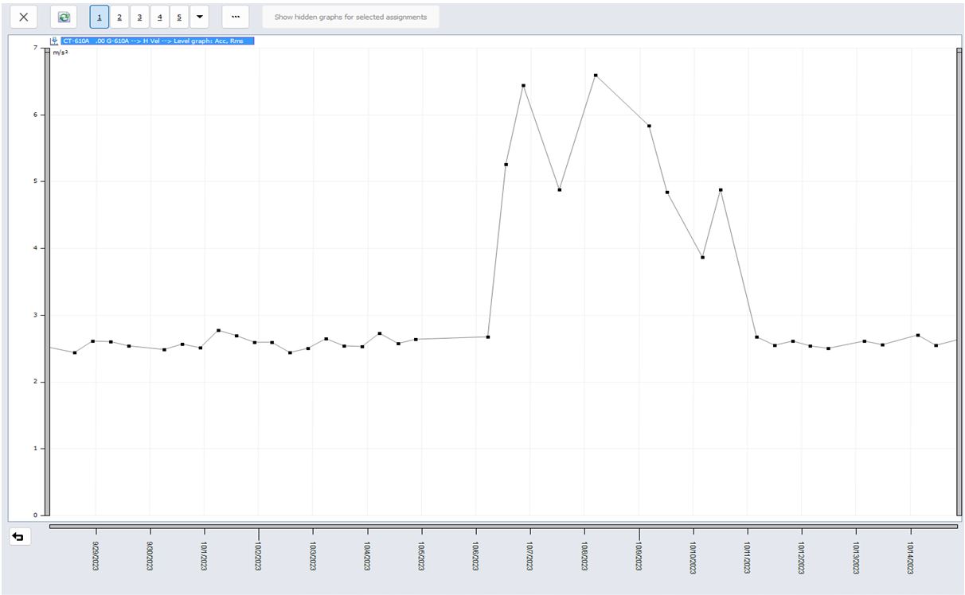The image size is (965, 595).
Task: Select graph layout button 5
Action: pos(179,17)
